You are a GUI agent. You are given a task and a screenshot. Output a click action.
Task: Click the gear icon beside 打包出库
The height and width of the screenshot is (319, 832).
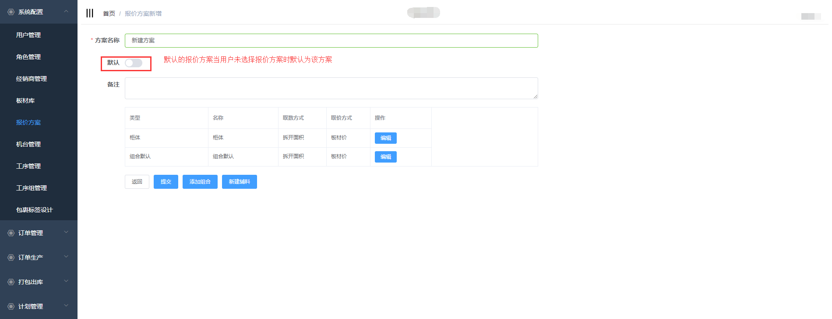click(x=11, y=282)
